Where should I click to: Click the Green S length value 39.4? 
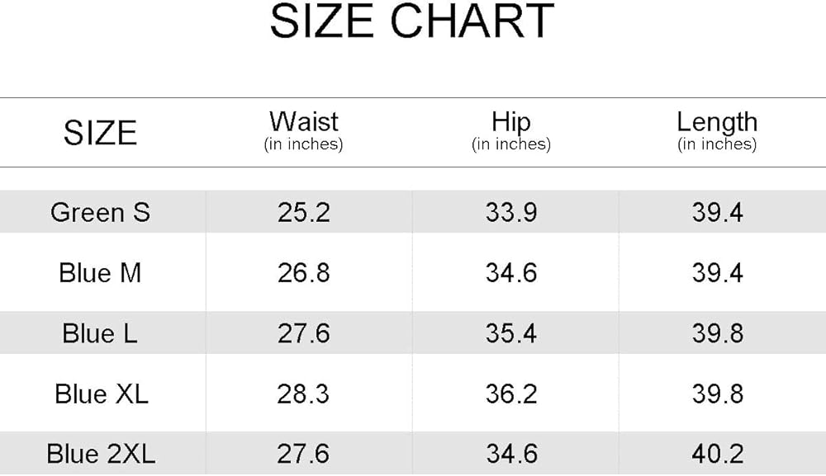pos(718,212)
